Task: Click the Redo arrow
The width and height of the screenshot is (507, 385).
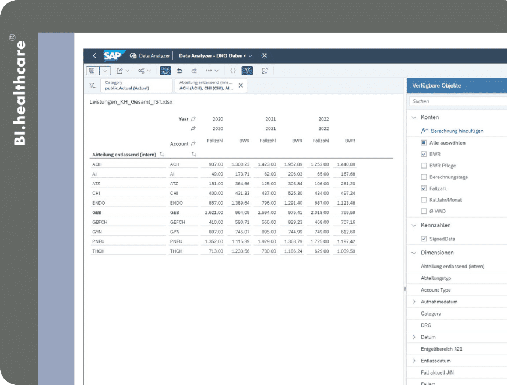Action: [194, 71]
